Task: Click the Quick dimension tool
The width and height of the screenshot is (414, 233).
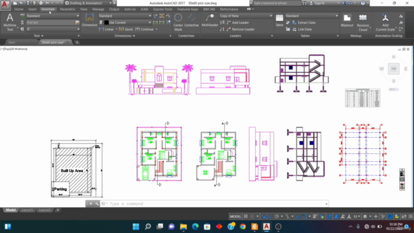Action: [x=126, y=29]
